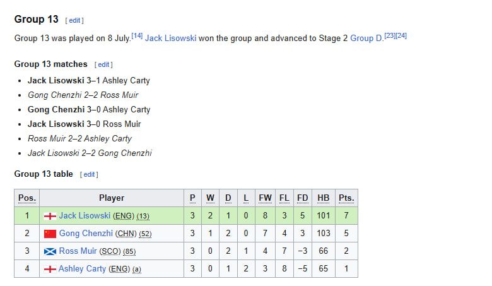Open citation reference 23

tap(390, 36)
